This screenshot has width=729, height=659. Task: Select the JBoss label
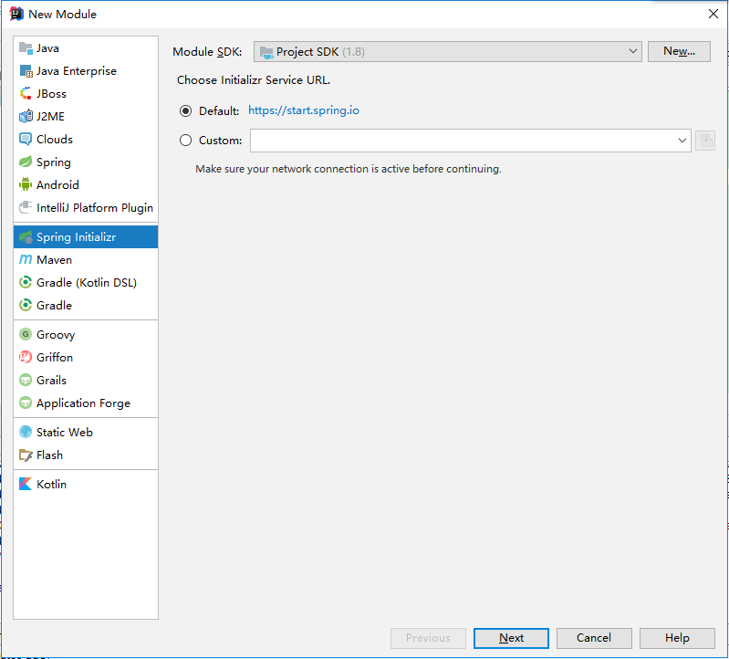pyautogui.click(x=52, y=93)
